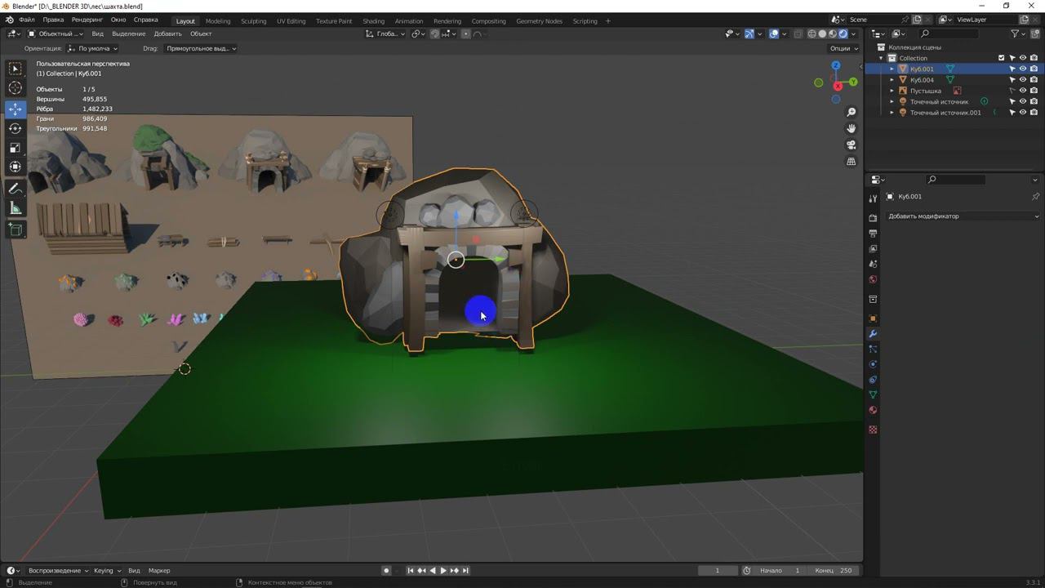Screen dimensions: 1045x588
Task: Click the Конец frame field
Action: point(834,570)
